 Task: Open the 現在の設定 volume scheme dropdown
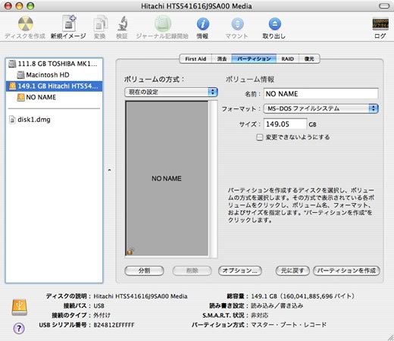171,92
